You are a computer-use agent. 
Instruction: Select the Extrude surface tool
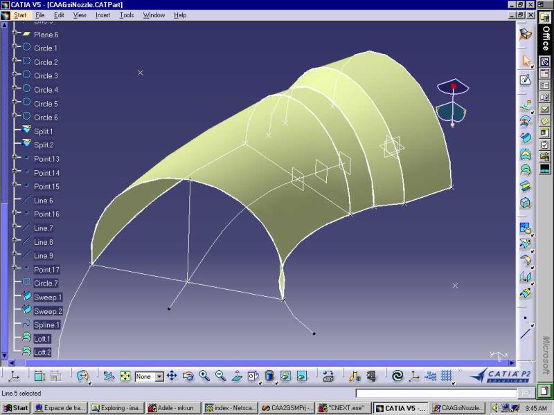tap(526, 105)
